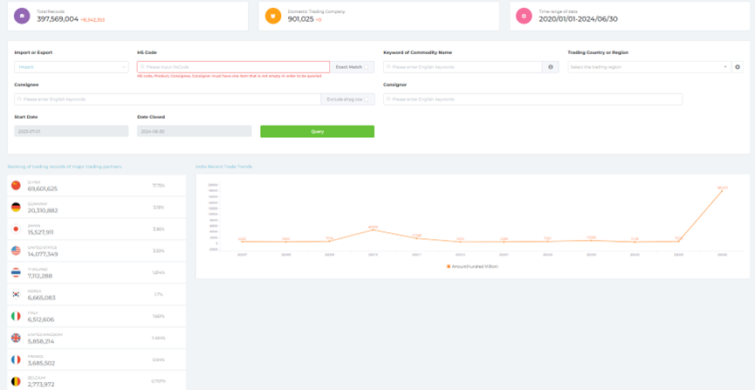
Task: Click the orange Domestic Trading Company icon
Action: pyautogui.click(x=273, y=16)
